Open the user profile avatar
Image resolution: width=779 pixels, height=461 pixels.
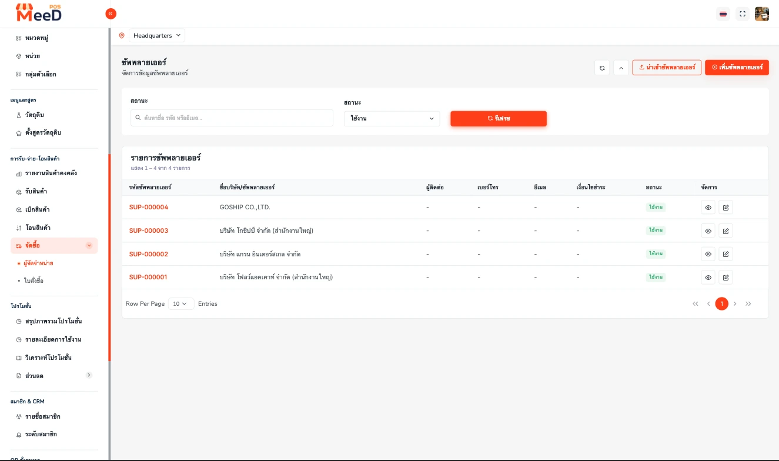click(762, 14)
